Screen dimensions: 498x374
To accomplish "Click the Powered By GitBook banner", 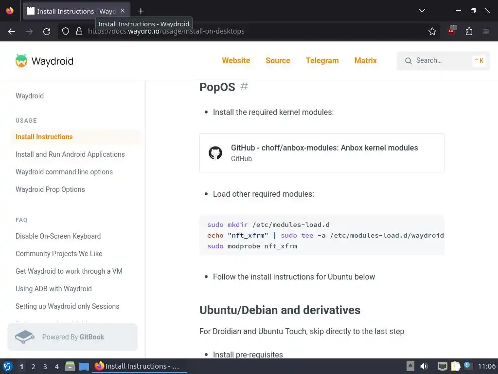I will pos(72,337).
